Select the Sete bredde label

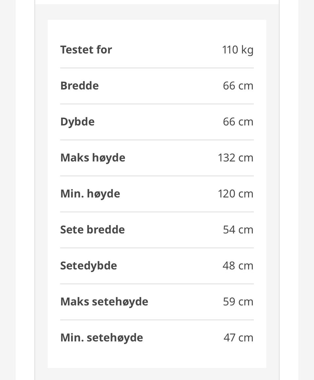(x=93, y=230)
